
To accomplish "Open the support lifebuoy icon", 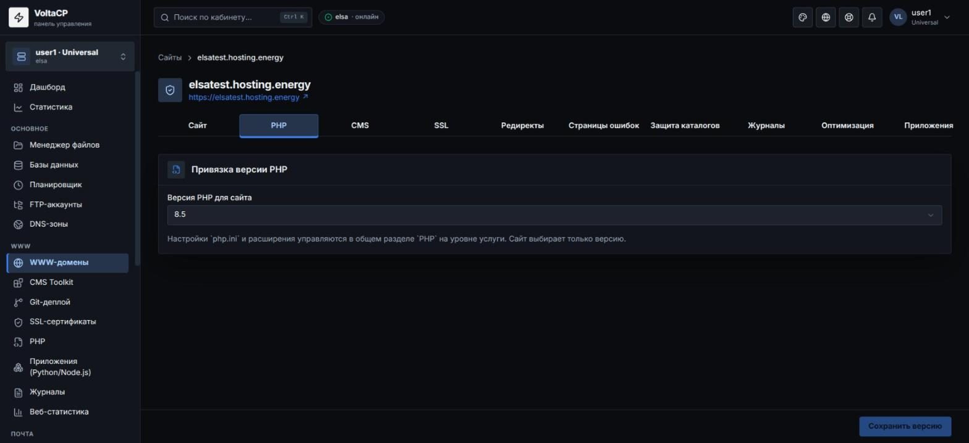I will pos(848,17).
